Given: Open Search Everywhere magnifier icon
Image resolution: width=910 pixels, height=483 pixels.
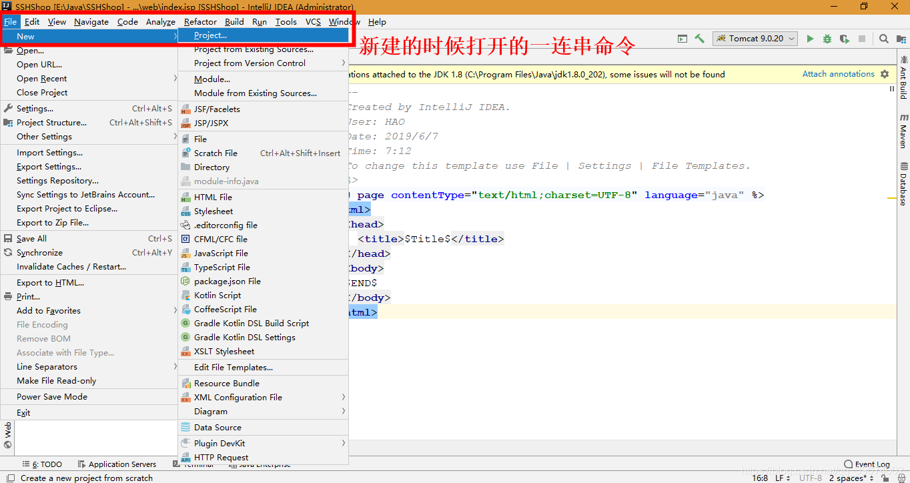Looking at the screenshot, I should tap(883, 39).
